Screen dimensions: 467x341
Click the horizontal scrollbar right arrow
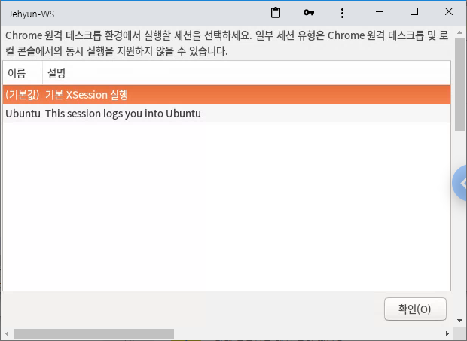click(447, 334)
